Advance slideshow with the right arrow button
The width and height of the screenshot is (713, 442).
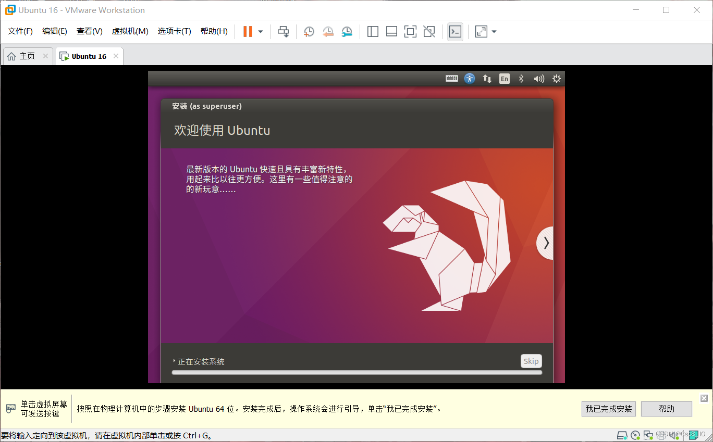point(545,243)
